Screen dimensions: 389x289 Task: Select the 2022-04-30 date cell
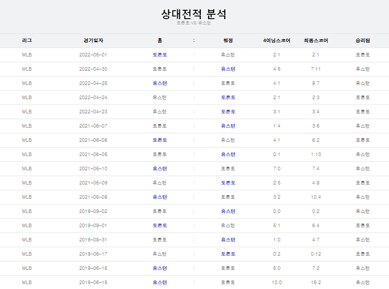tap(93, 69)
